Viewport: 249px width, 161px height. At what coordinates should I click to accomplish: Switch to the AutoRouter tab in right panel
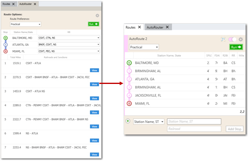[x=155, y=28]
